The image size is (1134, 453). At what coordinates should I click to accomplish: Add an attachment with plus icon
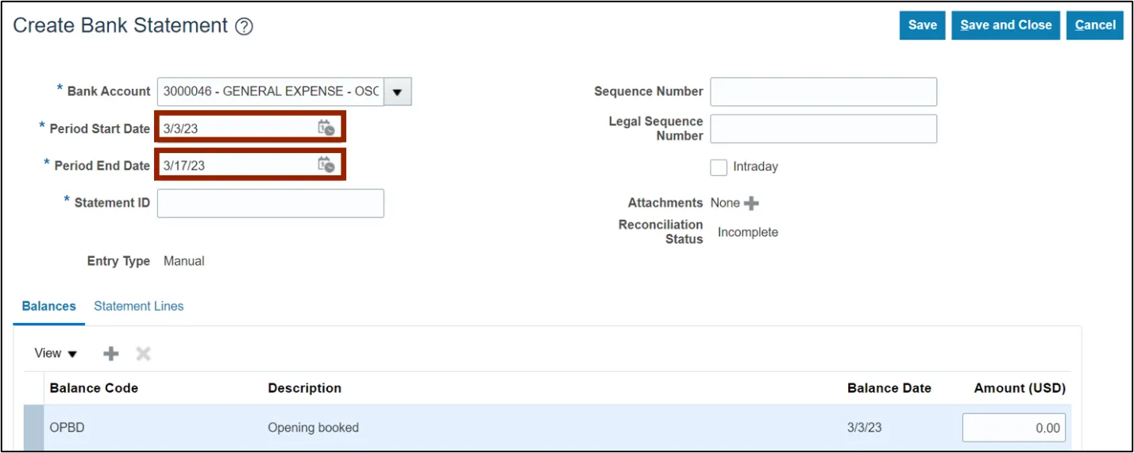[x=751, y=203]
